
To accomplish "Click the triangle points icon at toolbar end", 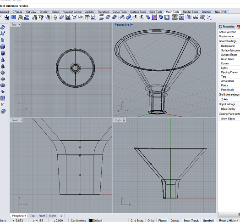I will click(x=208, y=17).
